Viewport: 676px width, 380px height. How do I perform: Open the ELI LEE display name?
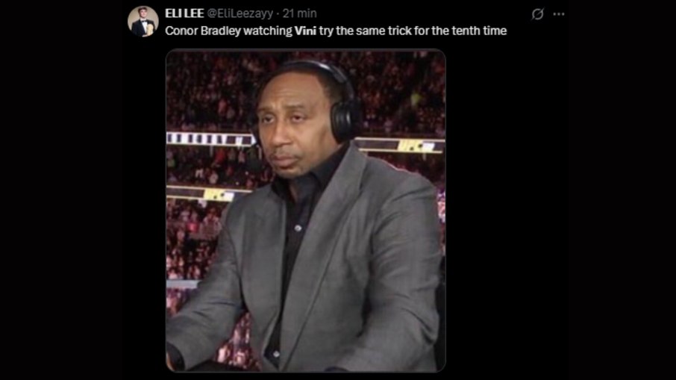tap(184, 13)
